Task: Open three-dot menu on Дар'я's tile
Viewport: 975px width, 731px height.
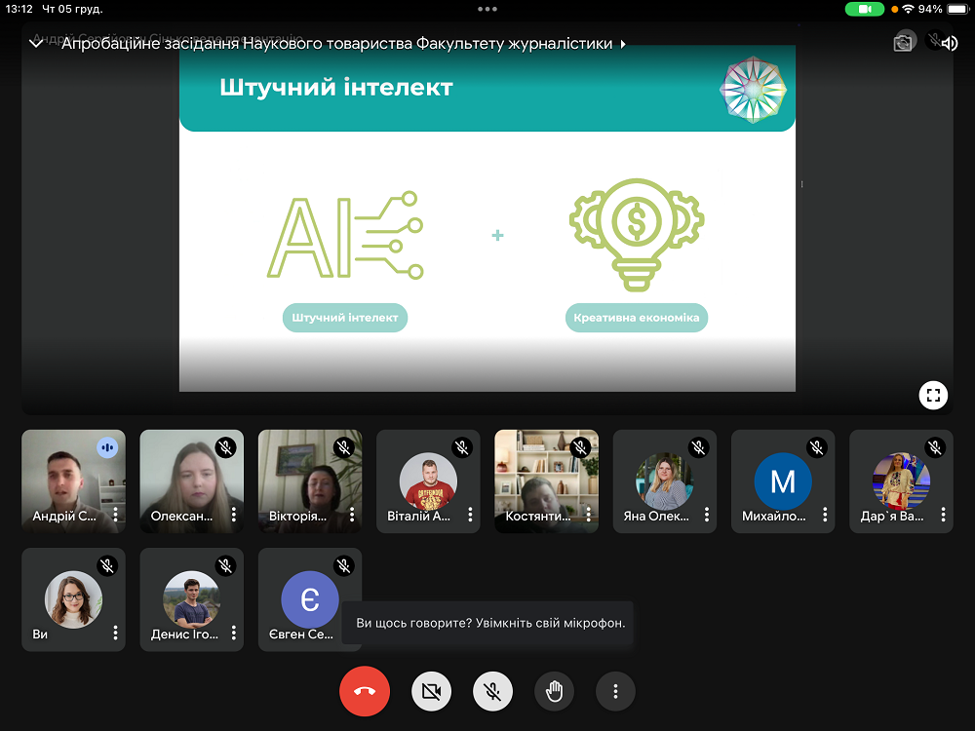Action: tap(942, 515)
